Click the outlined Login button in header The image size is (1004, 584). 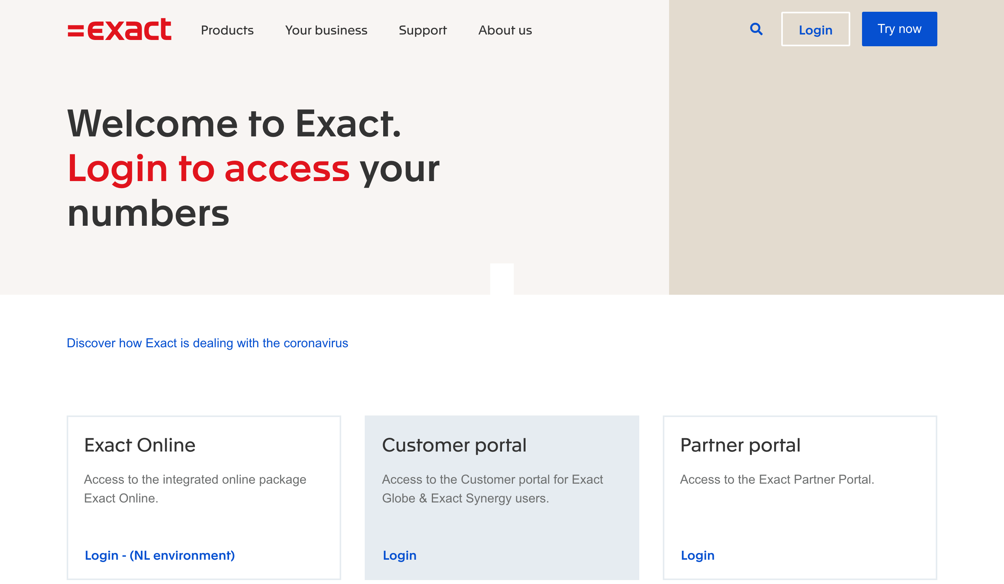pos(815,29)
